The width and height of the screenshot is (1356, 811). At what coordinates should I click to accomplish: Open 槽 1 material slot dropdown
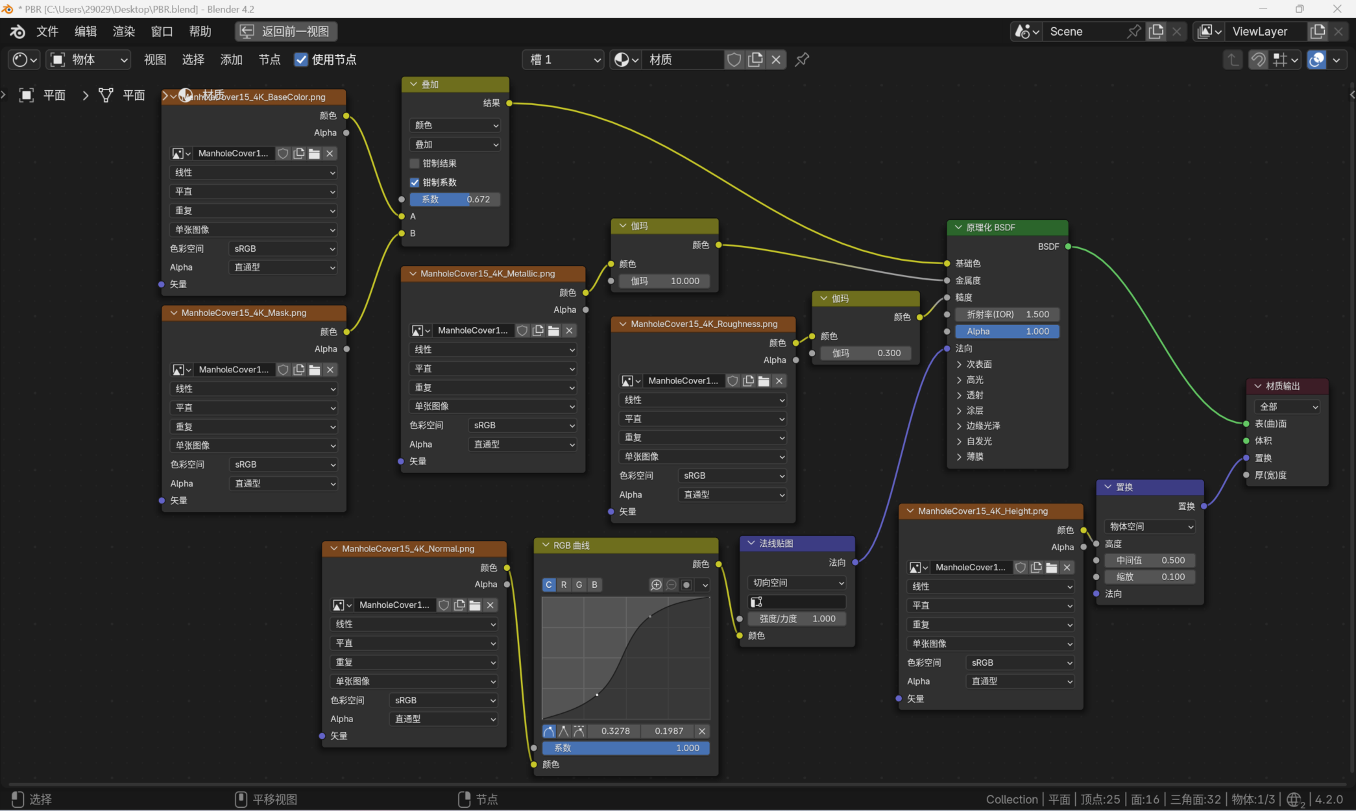pos(563,60)
